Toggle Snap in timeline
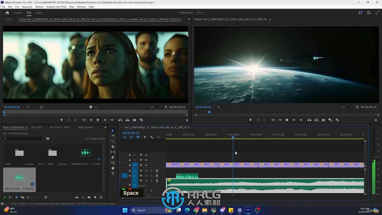The image size is (382, 215). (x=131, y=137)
